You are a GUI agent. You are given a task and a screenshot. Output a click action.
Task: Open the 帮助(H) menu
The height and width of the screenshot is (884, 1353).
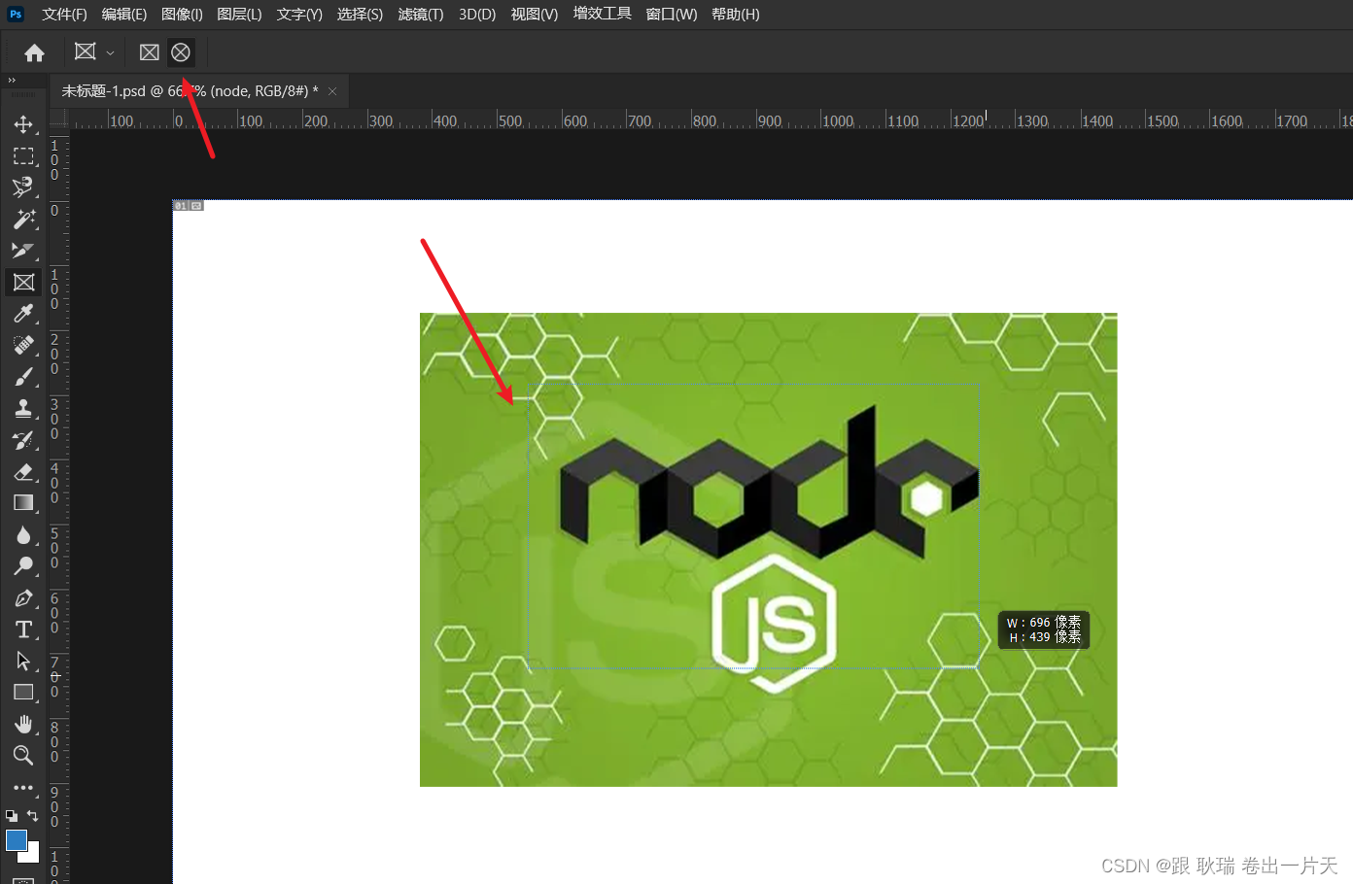pyautogui.click(x=736, y=15)
